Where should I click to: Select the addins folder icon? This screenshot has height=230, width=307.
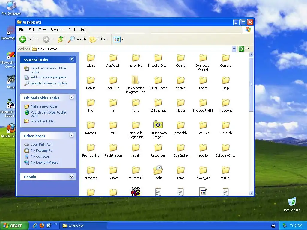point(91,58)
